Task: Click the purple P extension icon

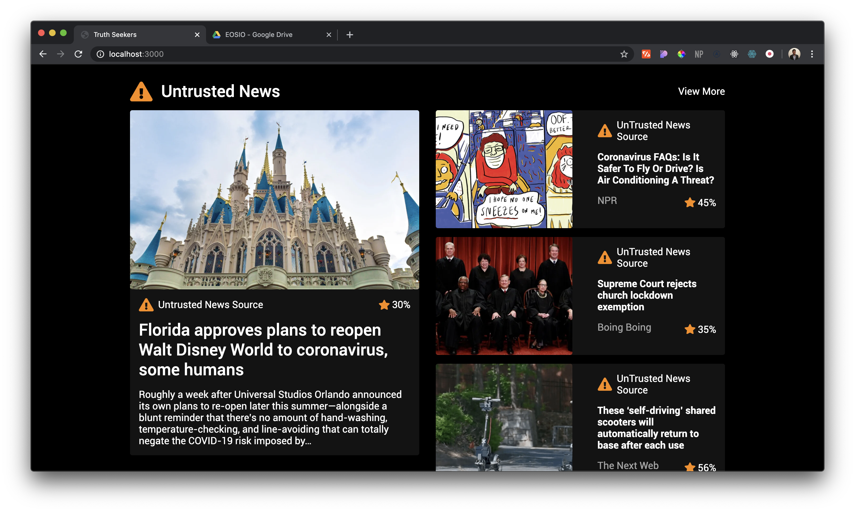Action: (663, 54)
